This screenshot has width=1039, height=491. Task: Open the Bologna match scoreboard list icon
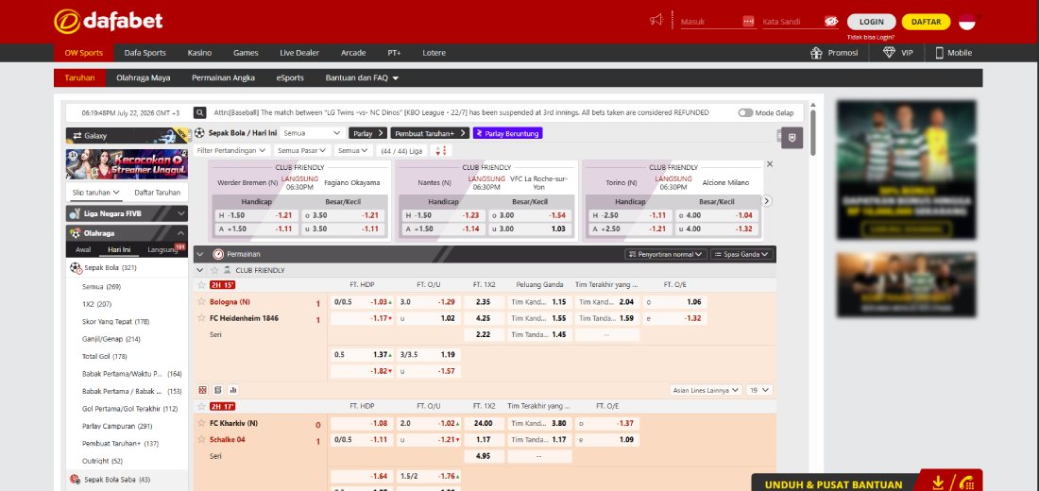coord(217,390)
